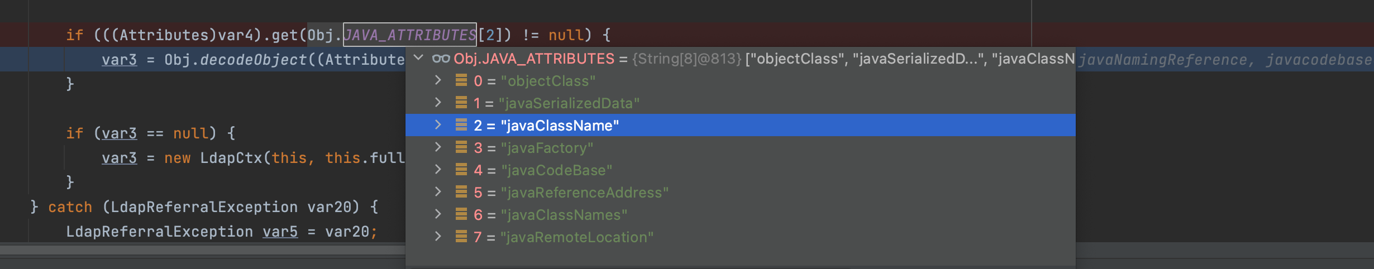Click the element icon next to "javaRemoteLocation"
Image resolution: width=1374 pixels, height=269 pixels.
[461, 237]
